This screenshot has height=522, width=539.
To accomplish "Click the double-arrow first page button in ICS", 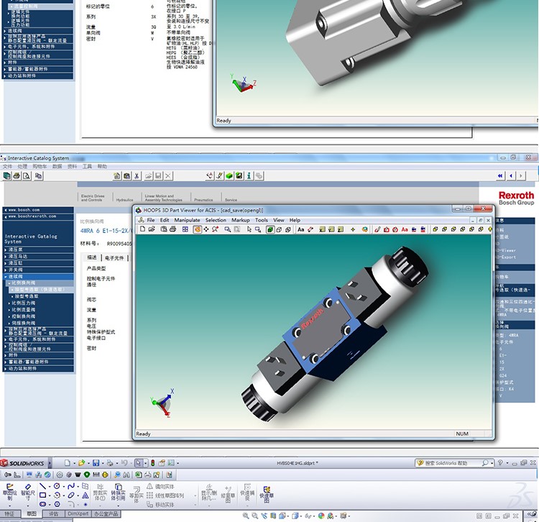I will [500, 175].
